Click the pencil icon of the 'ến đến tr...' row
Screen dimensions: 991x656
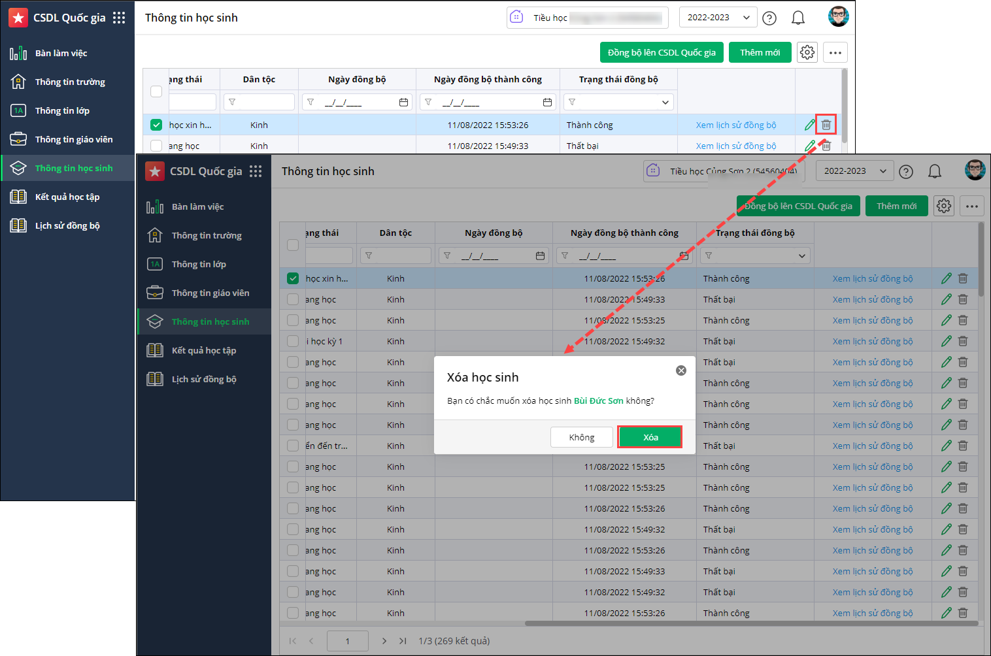[946, 446]
